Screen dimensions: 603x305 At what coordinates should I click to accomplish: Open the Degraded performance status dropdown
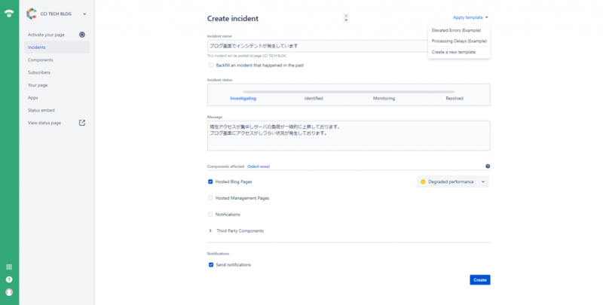tap(453, 181)
